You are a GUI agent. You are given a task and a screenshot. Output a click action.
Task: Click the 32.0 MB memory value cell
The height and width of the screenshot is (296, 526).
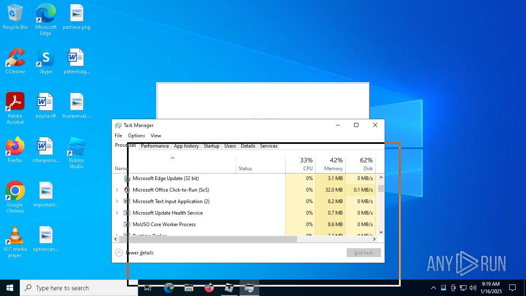(330, 190)
